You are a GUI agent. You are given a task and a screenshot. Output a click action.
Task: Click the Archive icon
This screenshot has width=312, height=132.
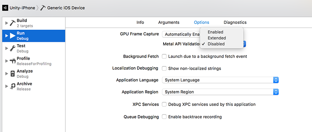coord(13,86)
